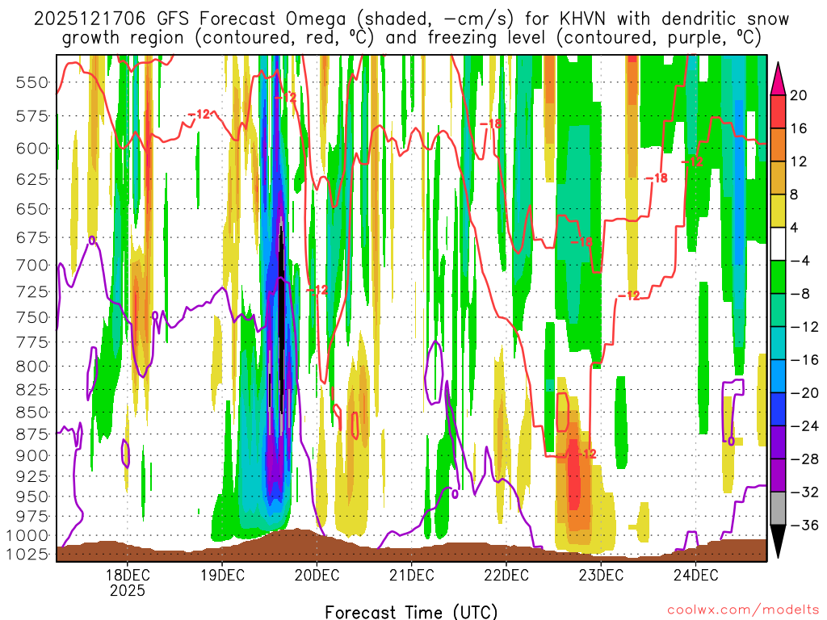Select the 700 pressure level label
Viewport: 827px width, 620px height.
point(32,265)
